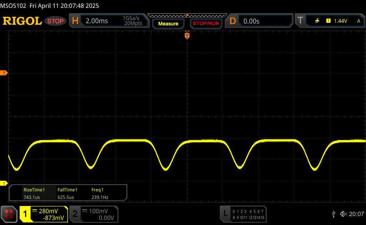Click channel 2 coupling icon
Image resolution: width=366 pixels, height=225 pixels.
pos(84,211)
